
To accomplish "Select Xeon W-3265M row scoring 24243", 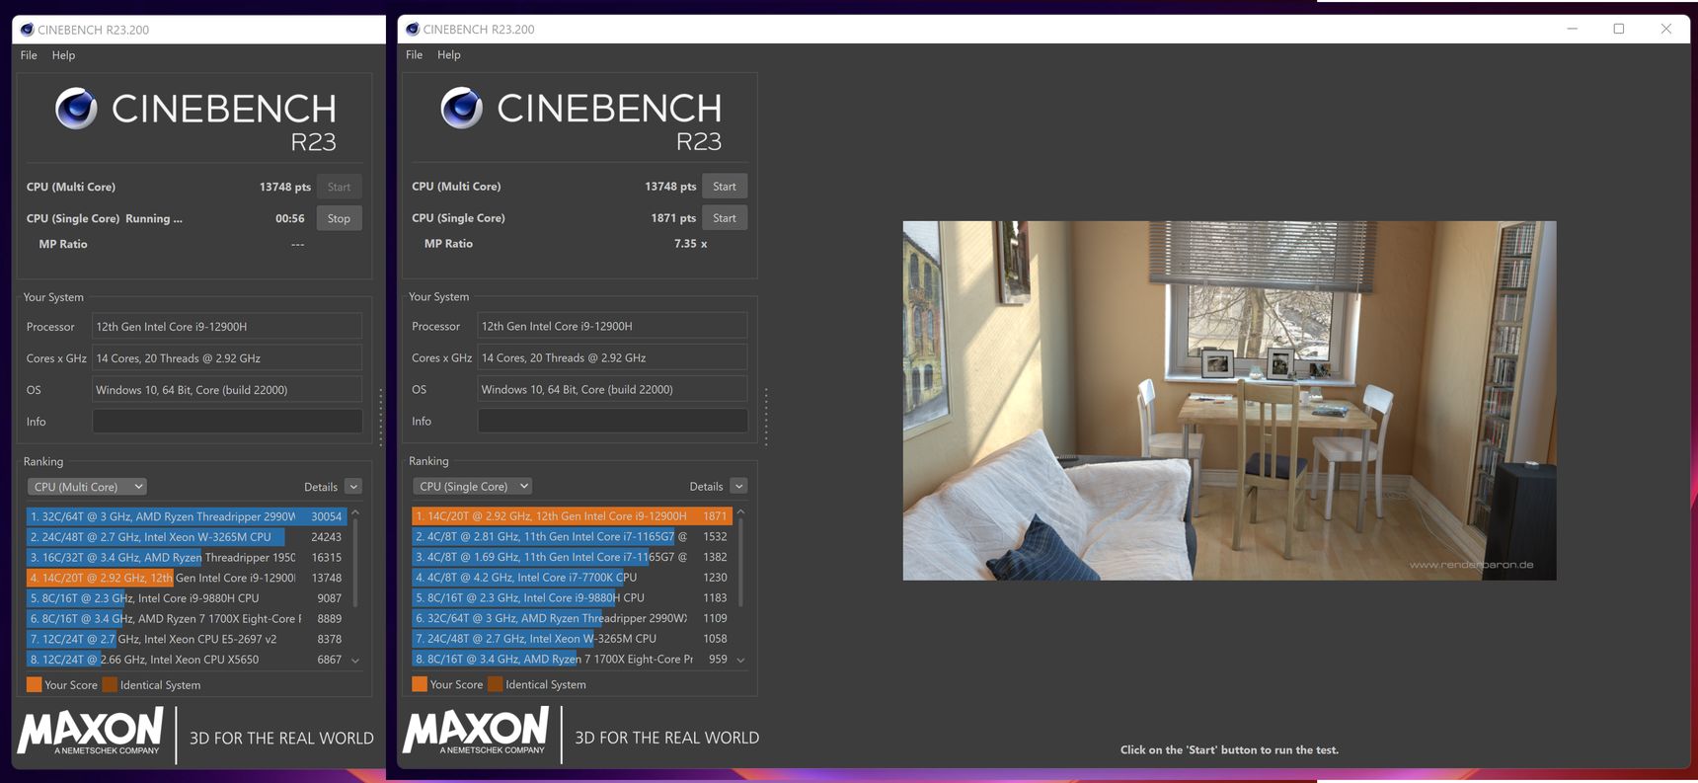I will point(187,537).
